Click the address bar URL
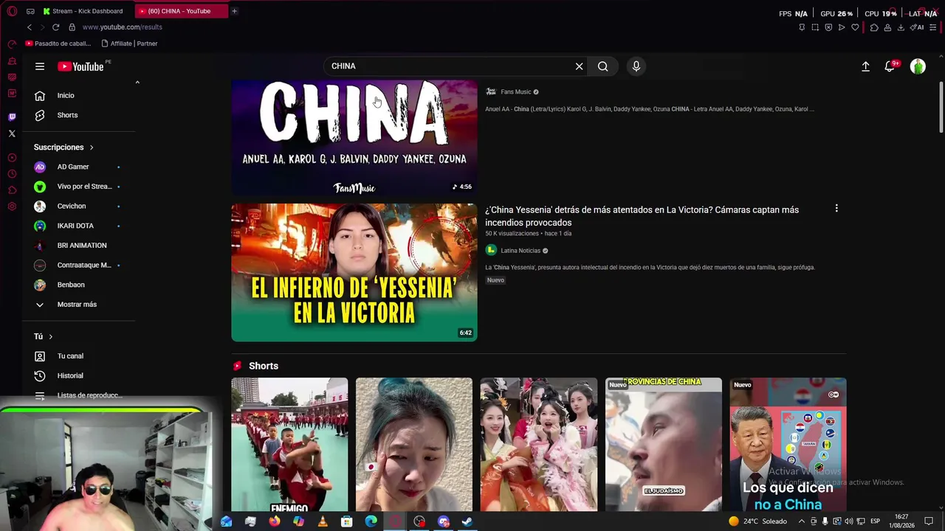This screenshot has width=945, height=531. (x=123, y=27)
